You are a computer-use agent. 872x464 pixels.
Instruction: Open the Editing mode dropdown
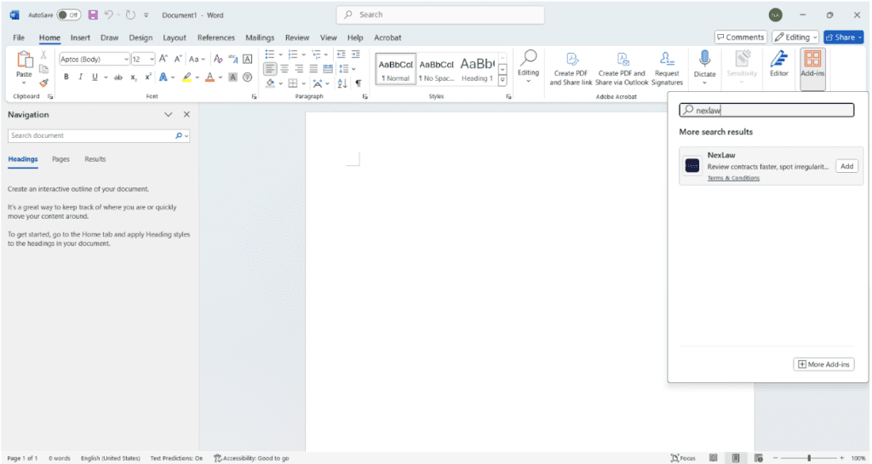795,37
